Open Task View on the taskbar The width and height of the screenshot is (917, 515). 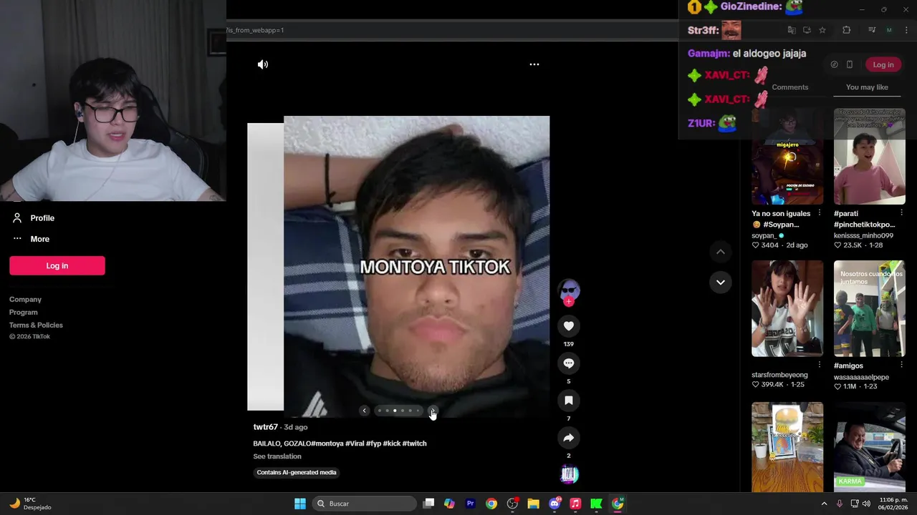[428, 504]
